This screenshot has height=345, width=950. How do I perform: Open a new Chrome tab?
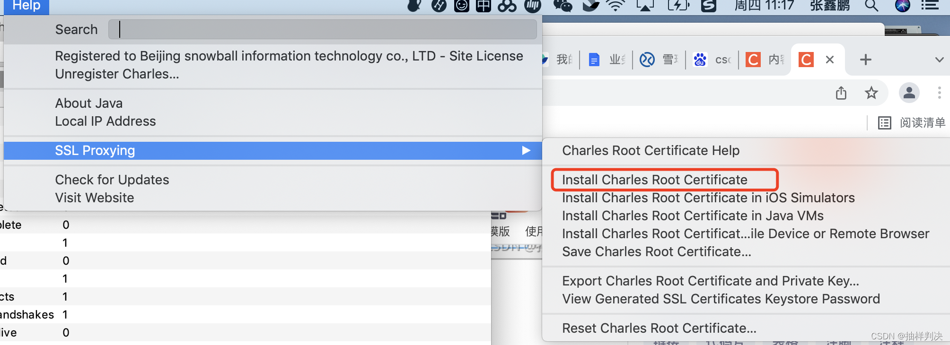865,60
